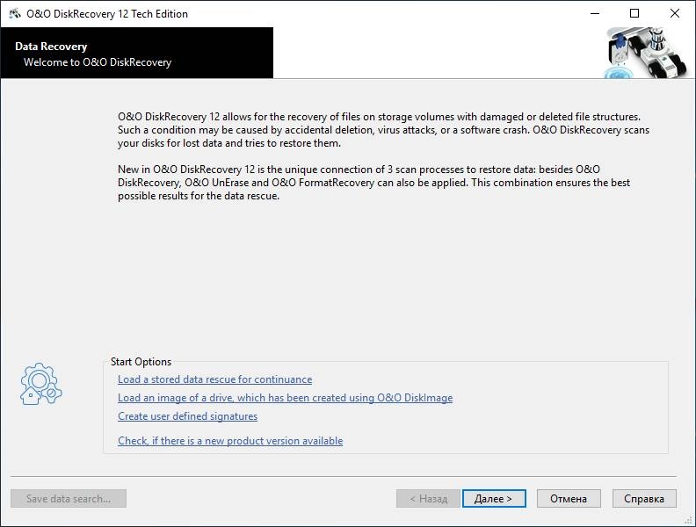Image resolution: width=696 pixels, height=527 pixels.
Task: Click the '< Назад' back button
Action: (428, 499)
